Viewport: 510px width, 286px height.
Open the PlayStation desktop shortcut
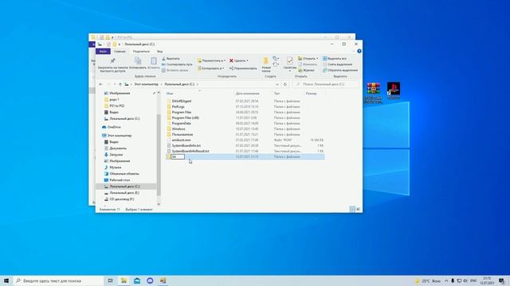point(394,91)
